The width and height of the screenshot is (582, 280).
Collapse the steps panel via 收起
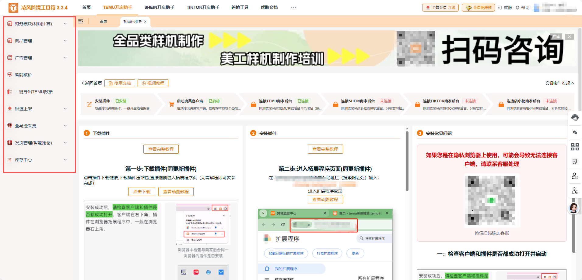(566, 83)
